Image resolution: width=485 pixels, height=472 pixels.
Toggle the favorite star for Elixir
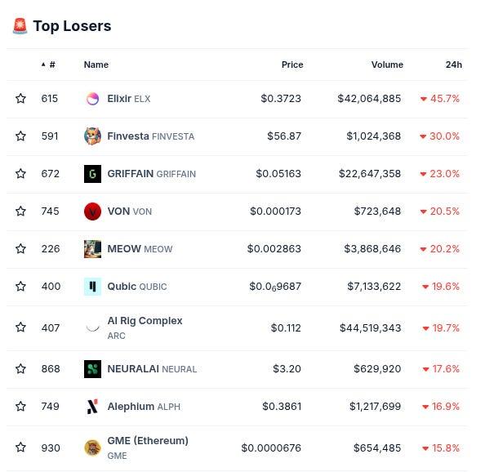tap(20, 98)
